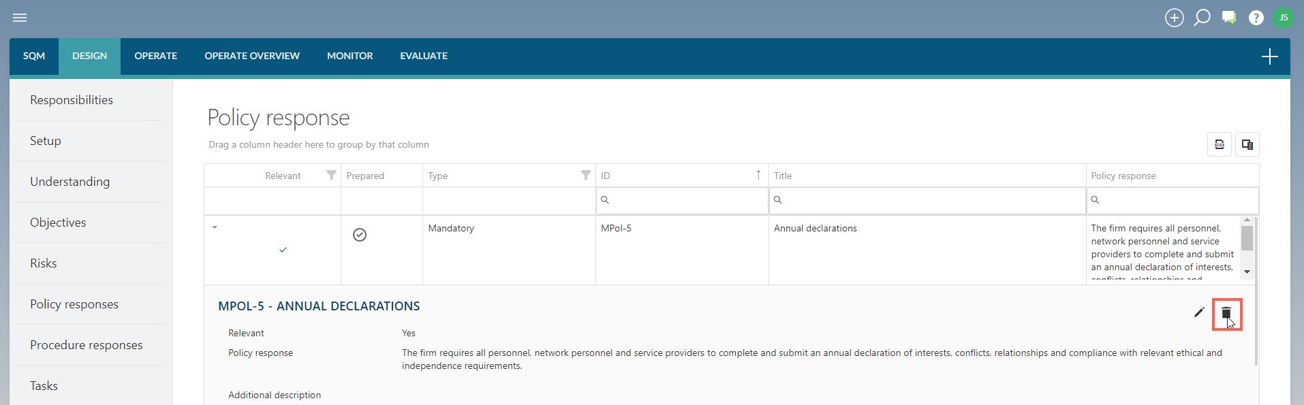Open the hamburger navigation menu
The width and height of the screenshot is (1304, 405).
(20, 18)
